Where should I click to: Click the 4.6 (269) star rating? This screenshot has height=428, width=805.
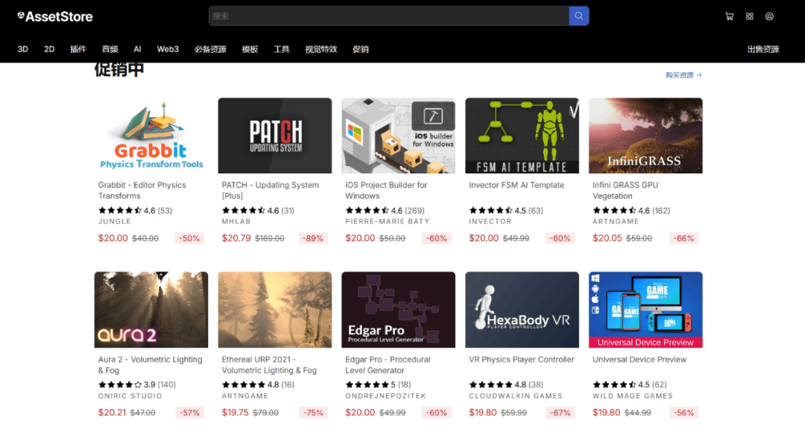click(385, 211)
